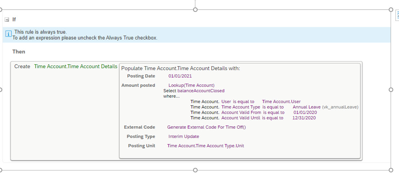Screen dimensions: 399x173
Task: Click the layout options icon at top right
Action: pyautogui.click(x=397, y=16)
